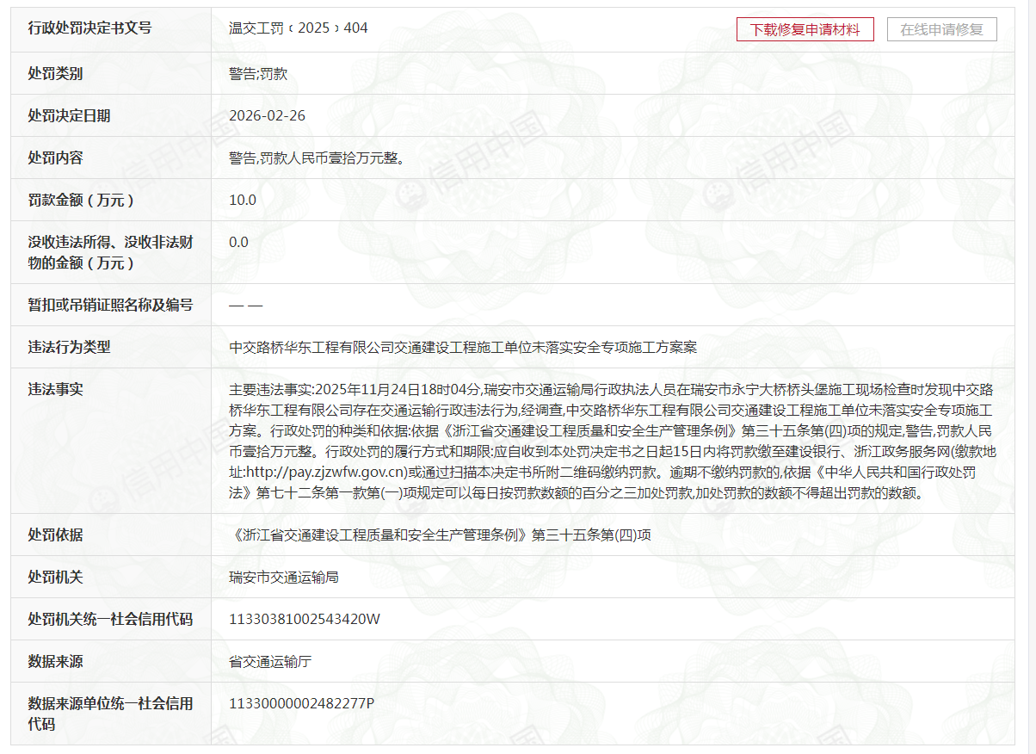Select the credit code 11330000002482277P
Image resolution: width=1036 pixels, height=754 pixels.
pos(301,704)
